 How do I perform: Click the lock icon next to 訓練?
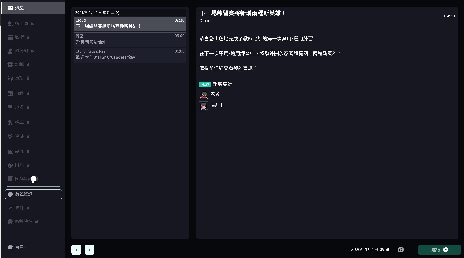[x=28, y=65]
